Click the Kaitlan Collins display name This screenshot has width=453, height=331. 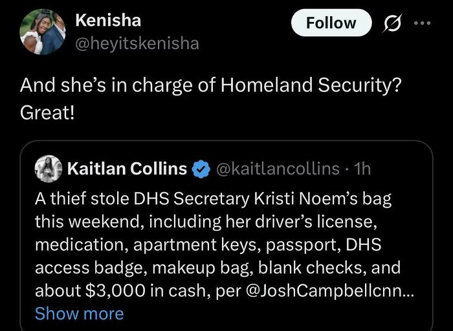[127, 169]
